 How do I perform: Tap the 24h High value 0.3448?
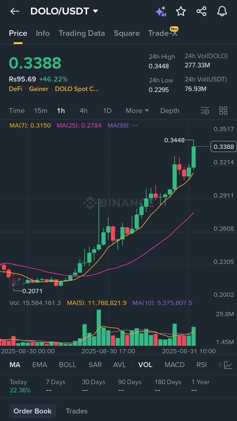pyautogui.click(x=159, y=66)
